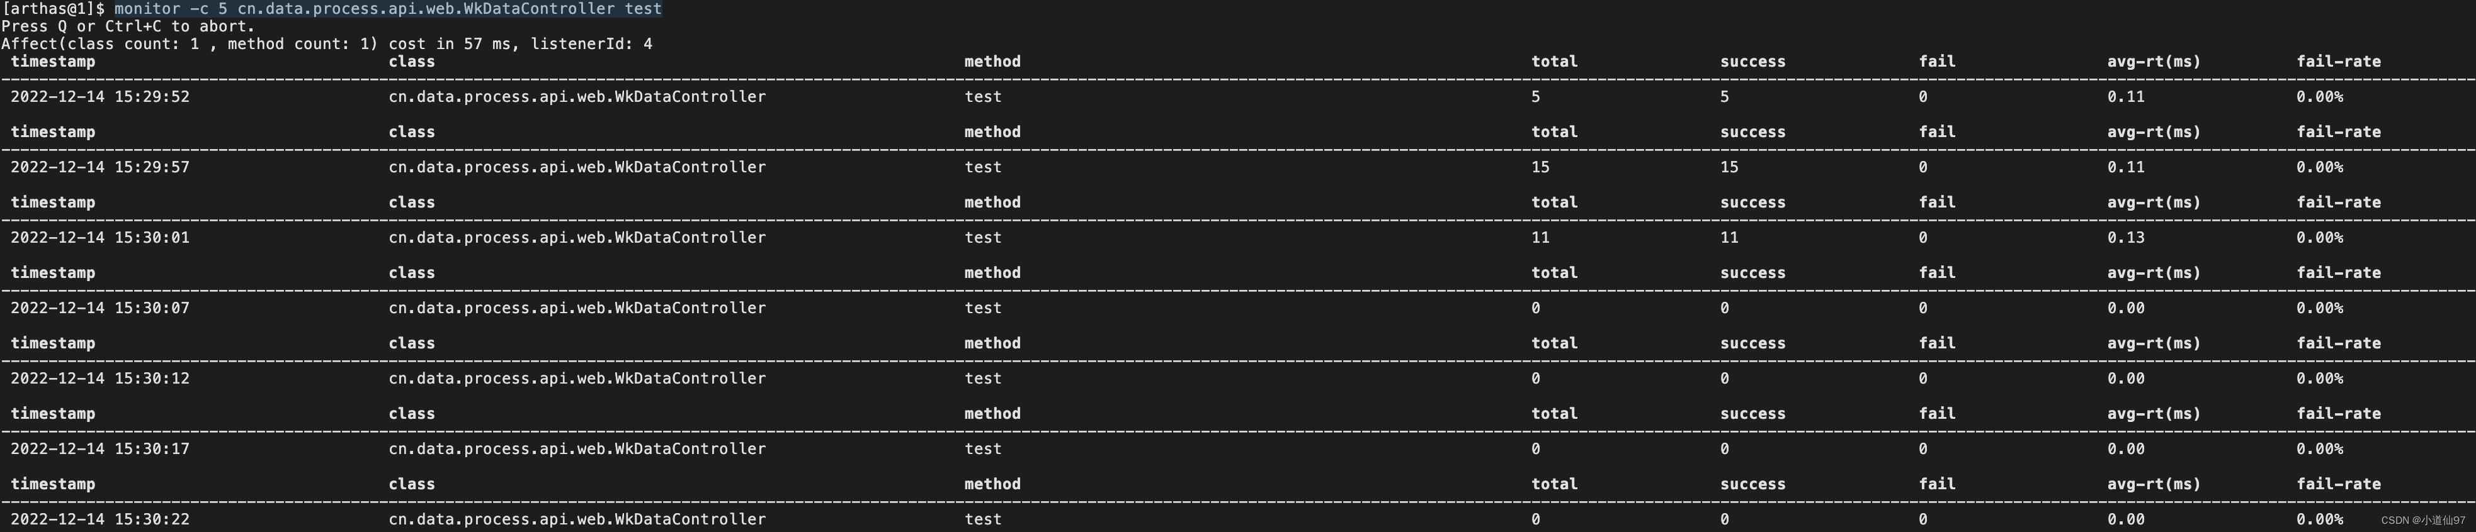2476x532 pixels.
Task: Click the WkDataController class name in the 15:29:52 row
Action: click(x=577, y=96)
